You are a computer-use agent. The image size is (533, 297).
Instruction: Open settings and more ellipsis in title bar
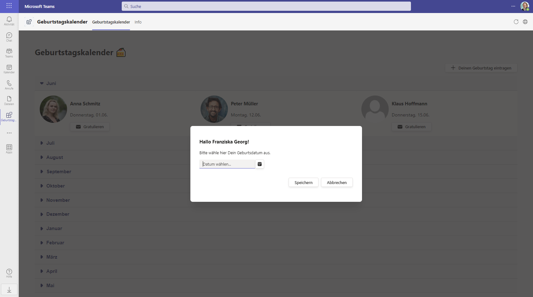point(513,6)
